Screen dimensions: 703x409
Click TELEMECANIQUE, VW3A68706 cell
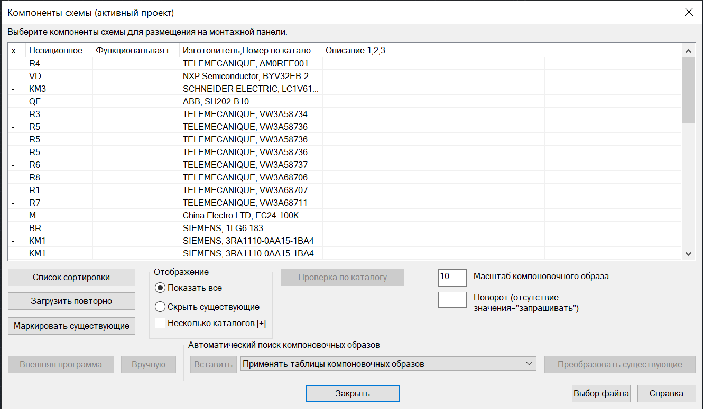click(x=251, y=177)
